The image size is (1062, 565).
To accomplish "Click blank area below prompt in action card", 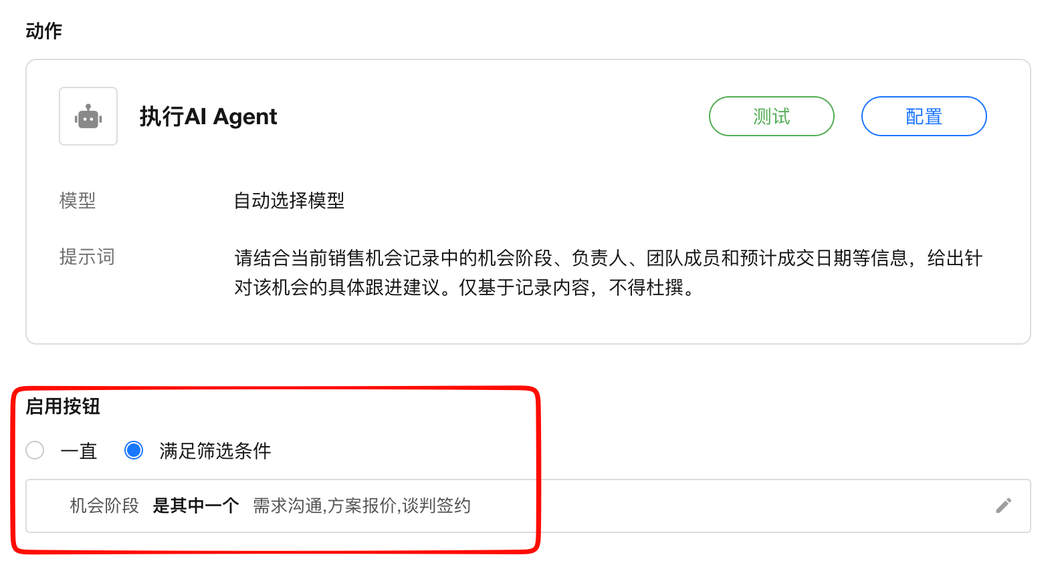I will point(528,323).
